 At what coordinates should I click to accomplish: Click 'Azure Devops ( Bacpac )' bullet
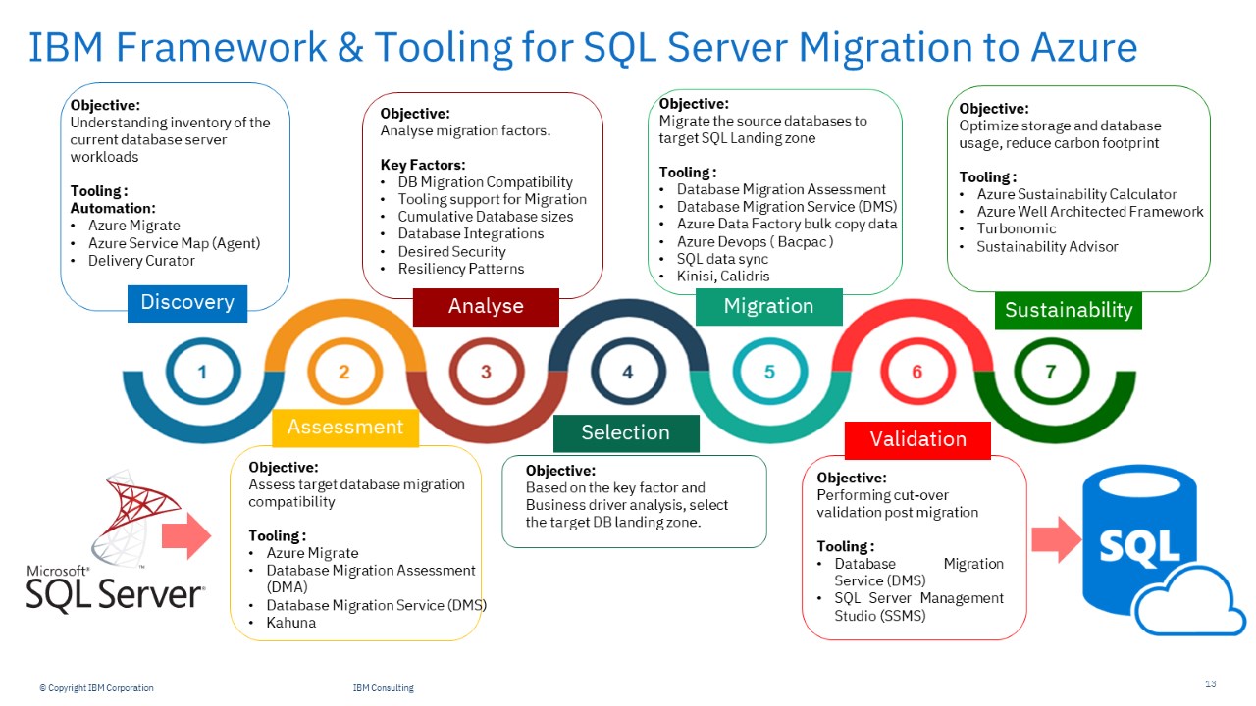755,241
